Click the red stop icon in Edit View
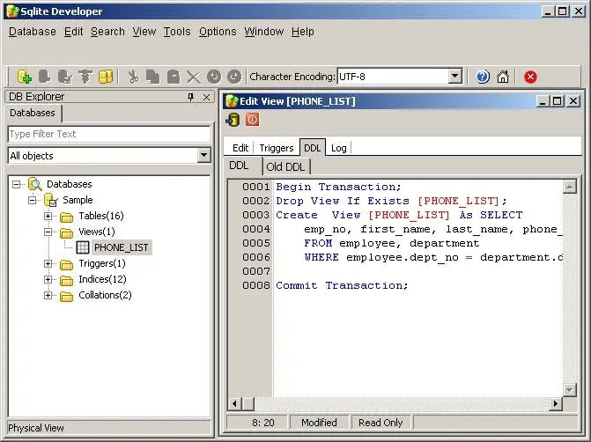The width and height of the screenshot is (591, 442). [x=252, y=120]
